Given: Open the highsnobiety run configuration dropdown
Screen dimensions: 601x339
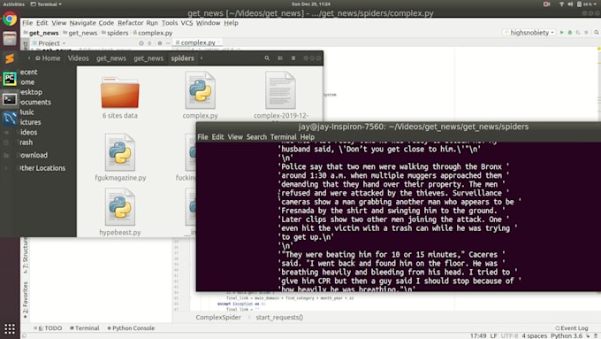Looking at the screenshot, I should 529,33.
